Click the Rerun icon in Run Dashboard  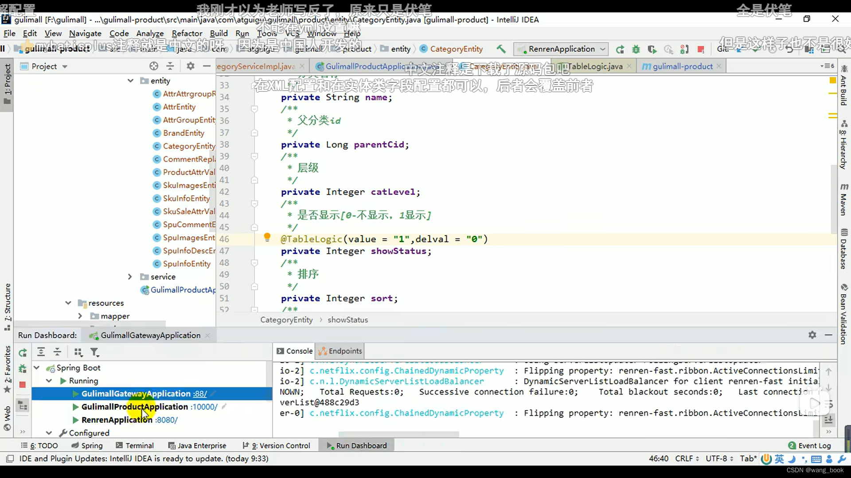[x=23, y=352]
